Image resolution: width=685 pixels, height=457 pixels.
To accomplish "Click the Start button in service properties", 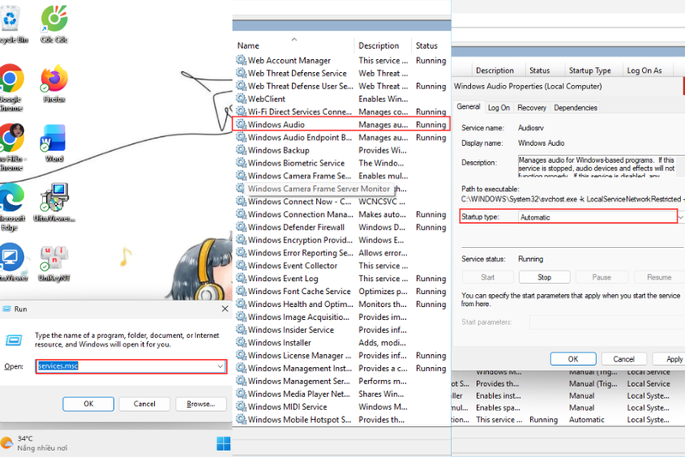I will click(x=487, y=277).
